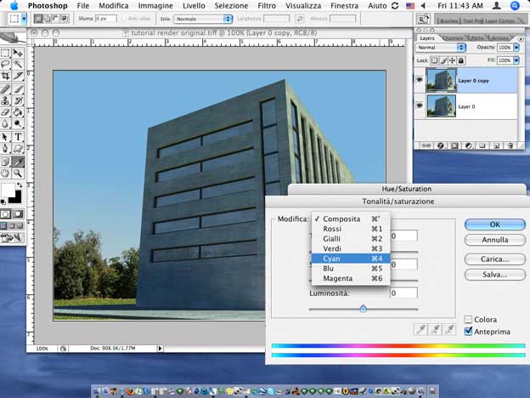Viewport: 530px width, 398px height.
Task: Select the Type (T) tool
Action: (x=19, y=136)
